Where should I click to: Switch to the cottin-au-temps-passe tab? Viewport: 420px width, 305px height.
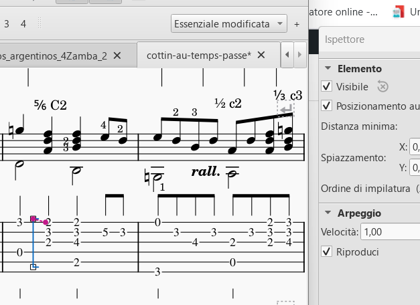coord(199,56)
